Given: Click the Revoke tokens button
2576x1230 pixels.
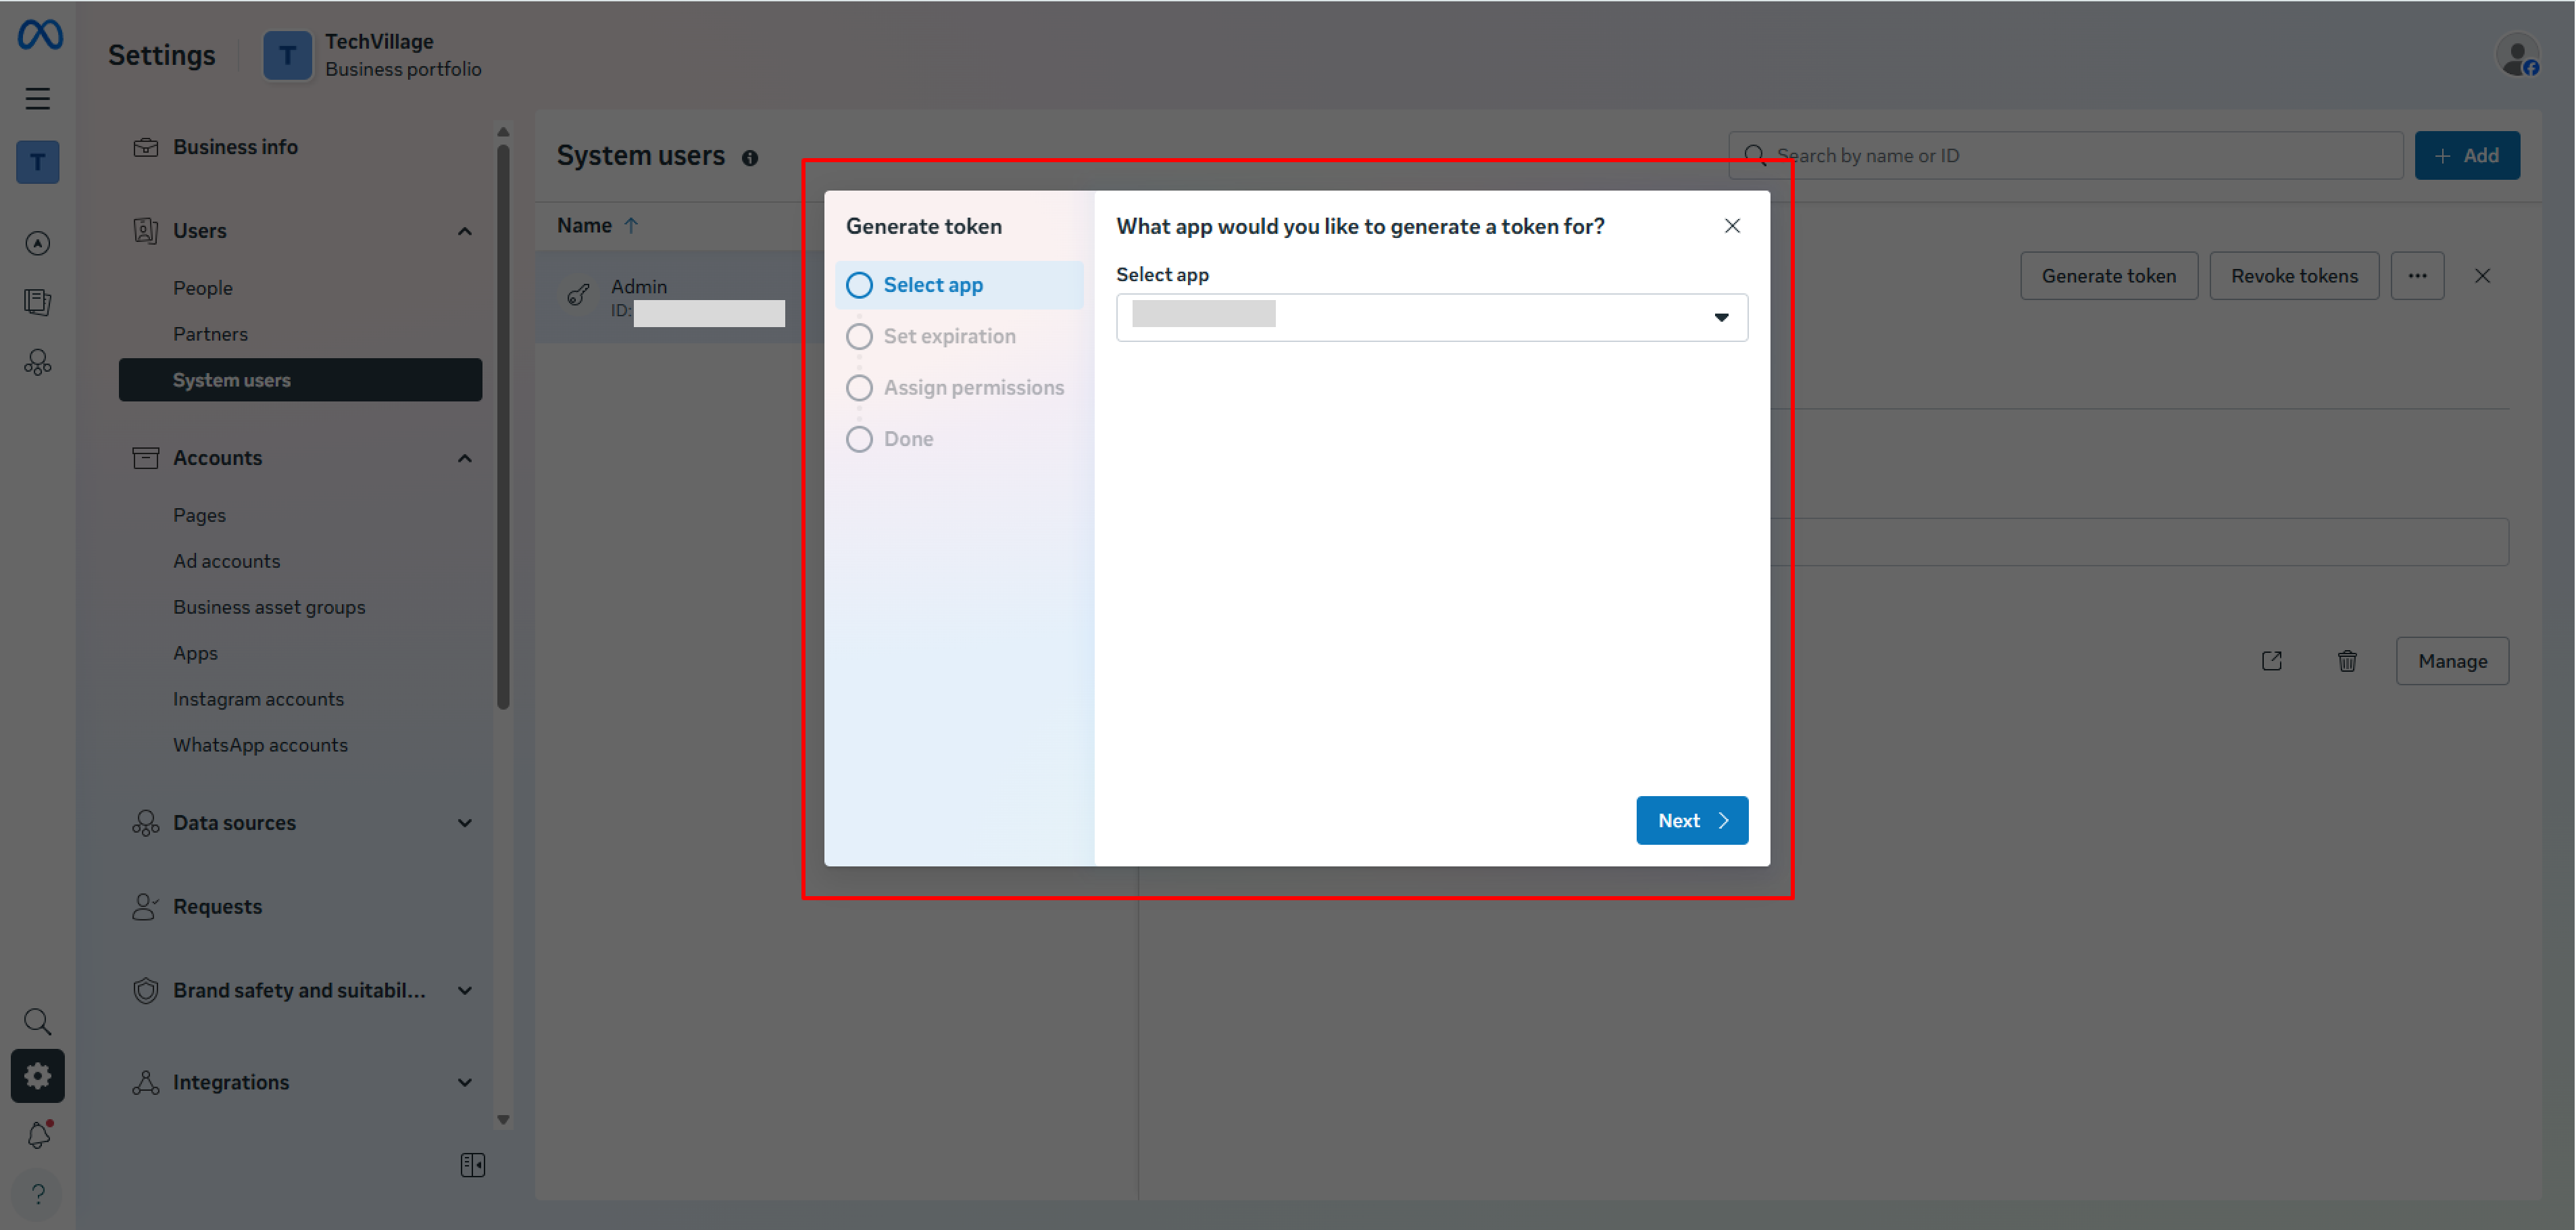Looking at the screenshot, I should (x=2294, y=275).
